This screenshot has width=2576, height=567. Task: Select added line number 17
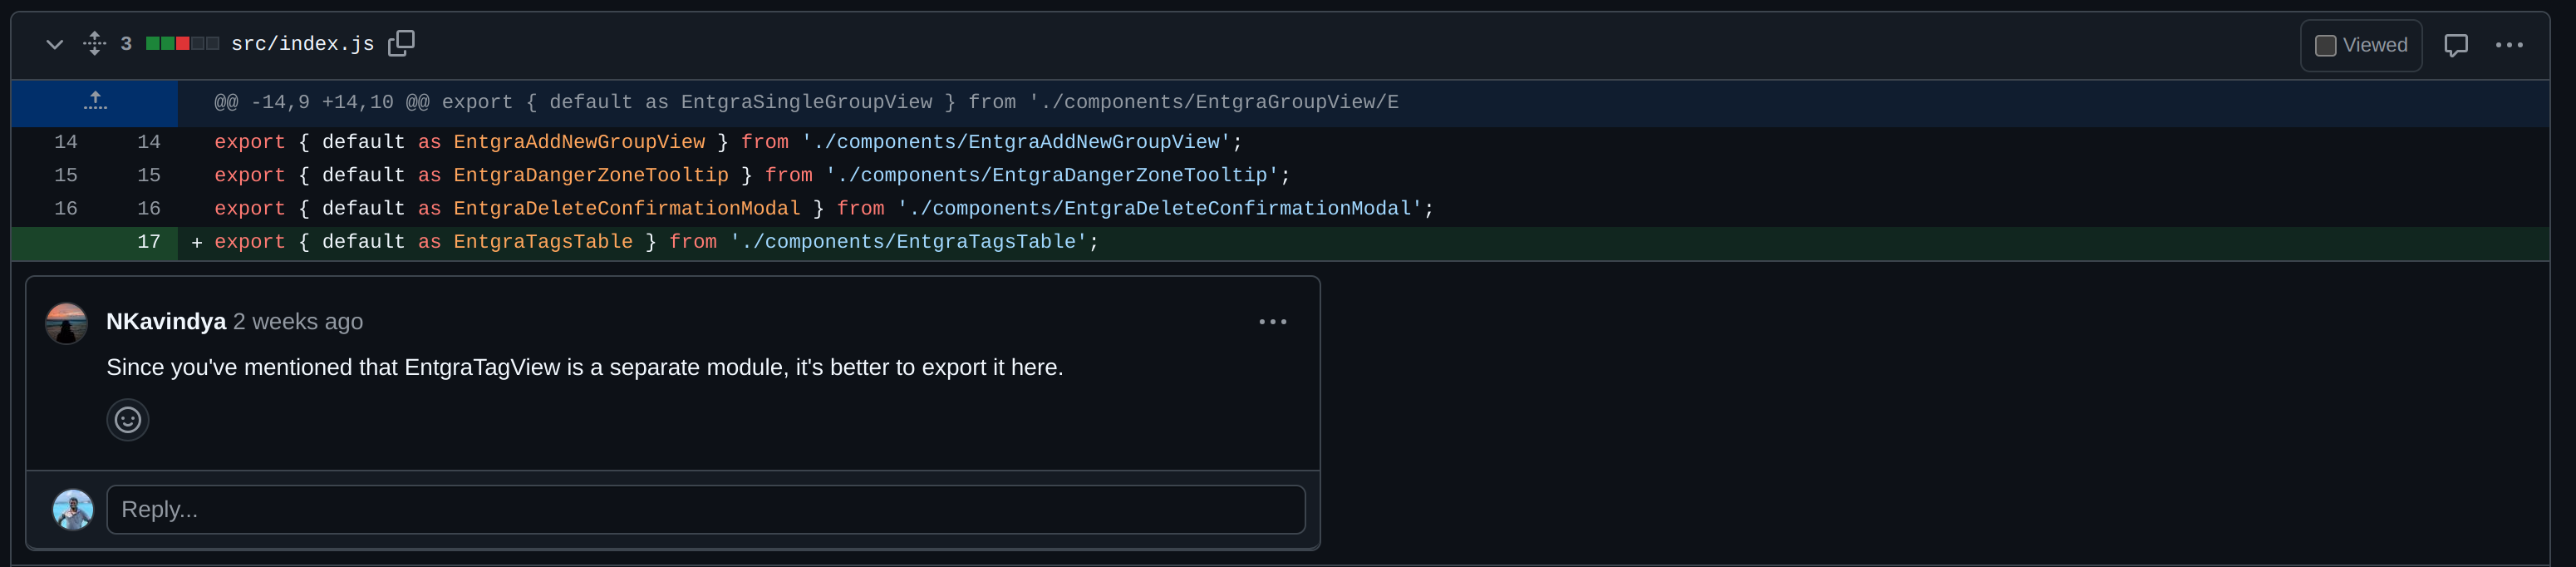(x=148, y=242)
